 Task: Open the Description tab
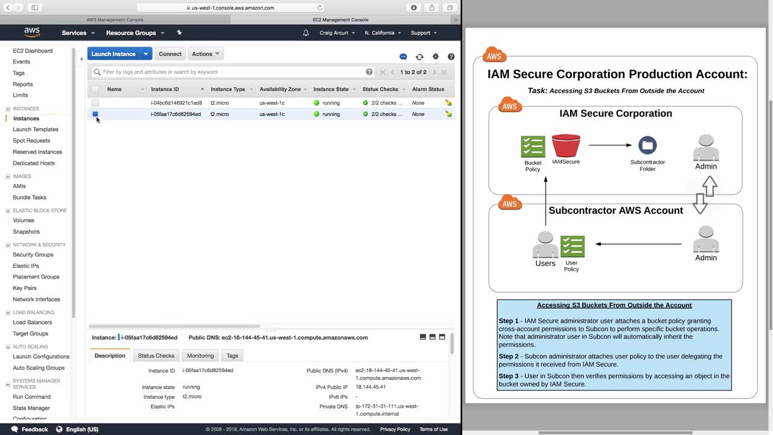pyautogui.click(x=110, y=356)
